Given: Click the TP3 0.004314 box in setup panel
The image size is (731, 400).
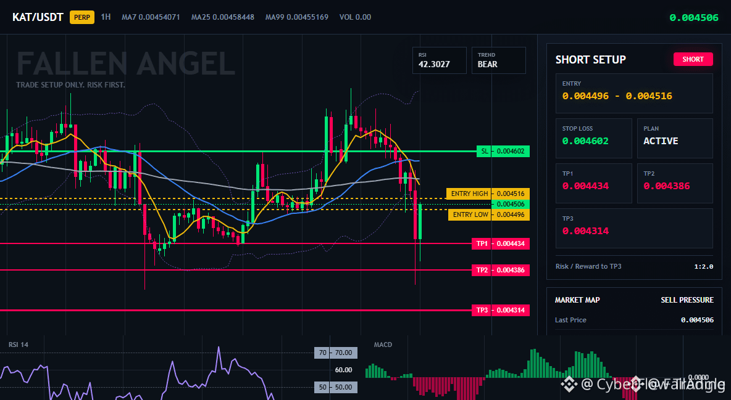Looking at the screenshot, I should pyautogui.click(x=634, y=228).
